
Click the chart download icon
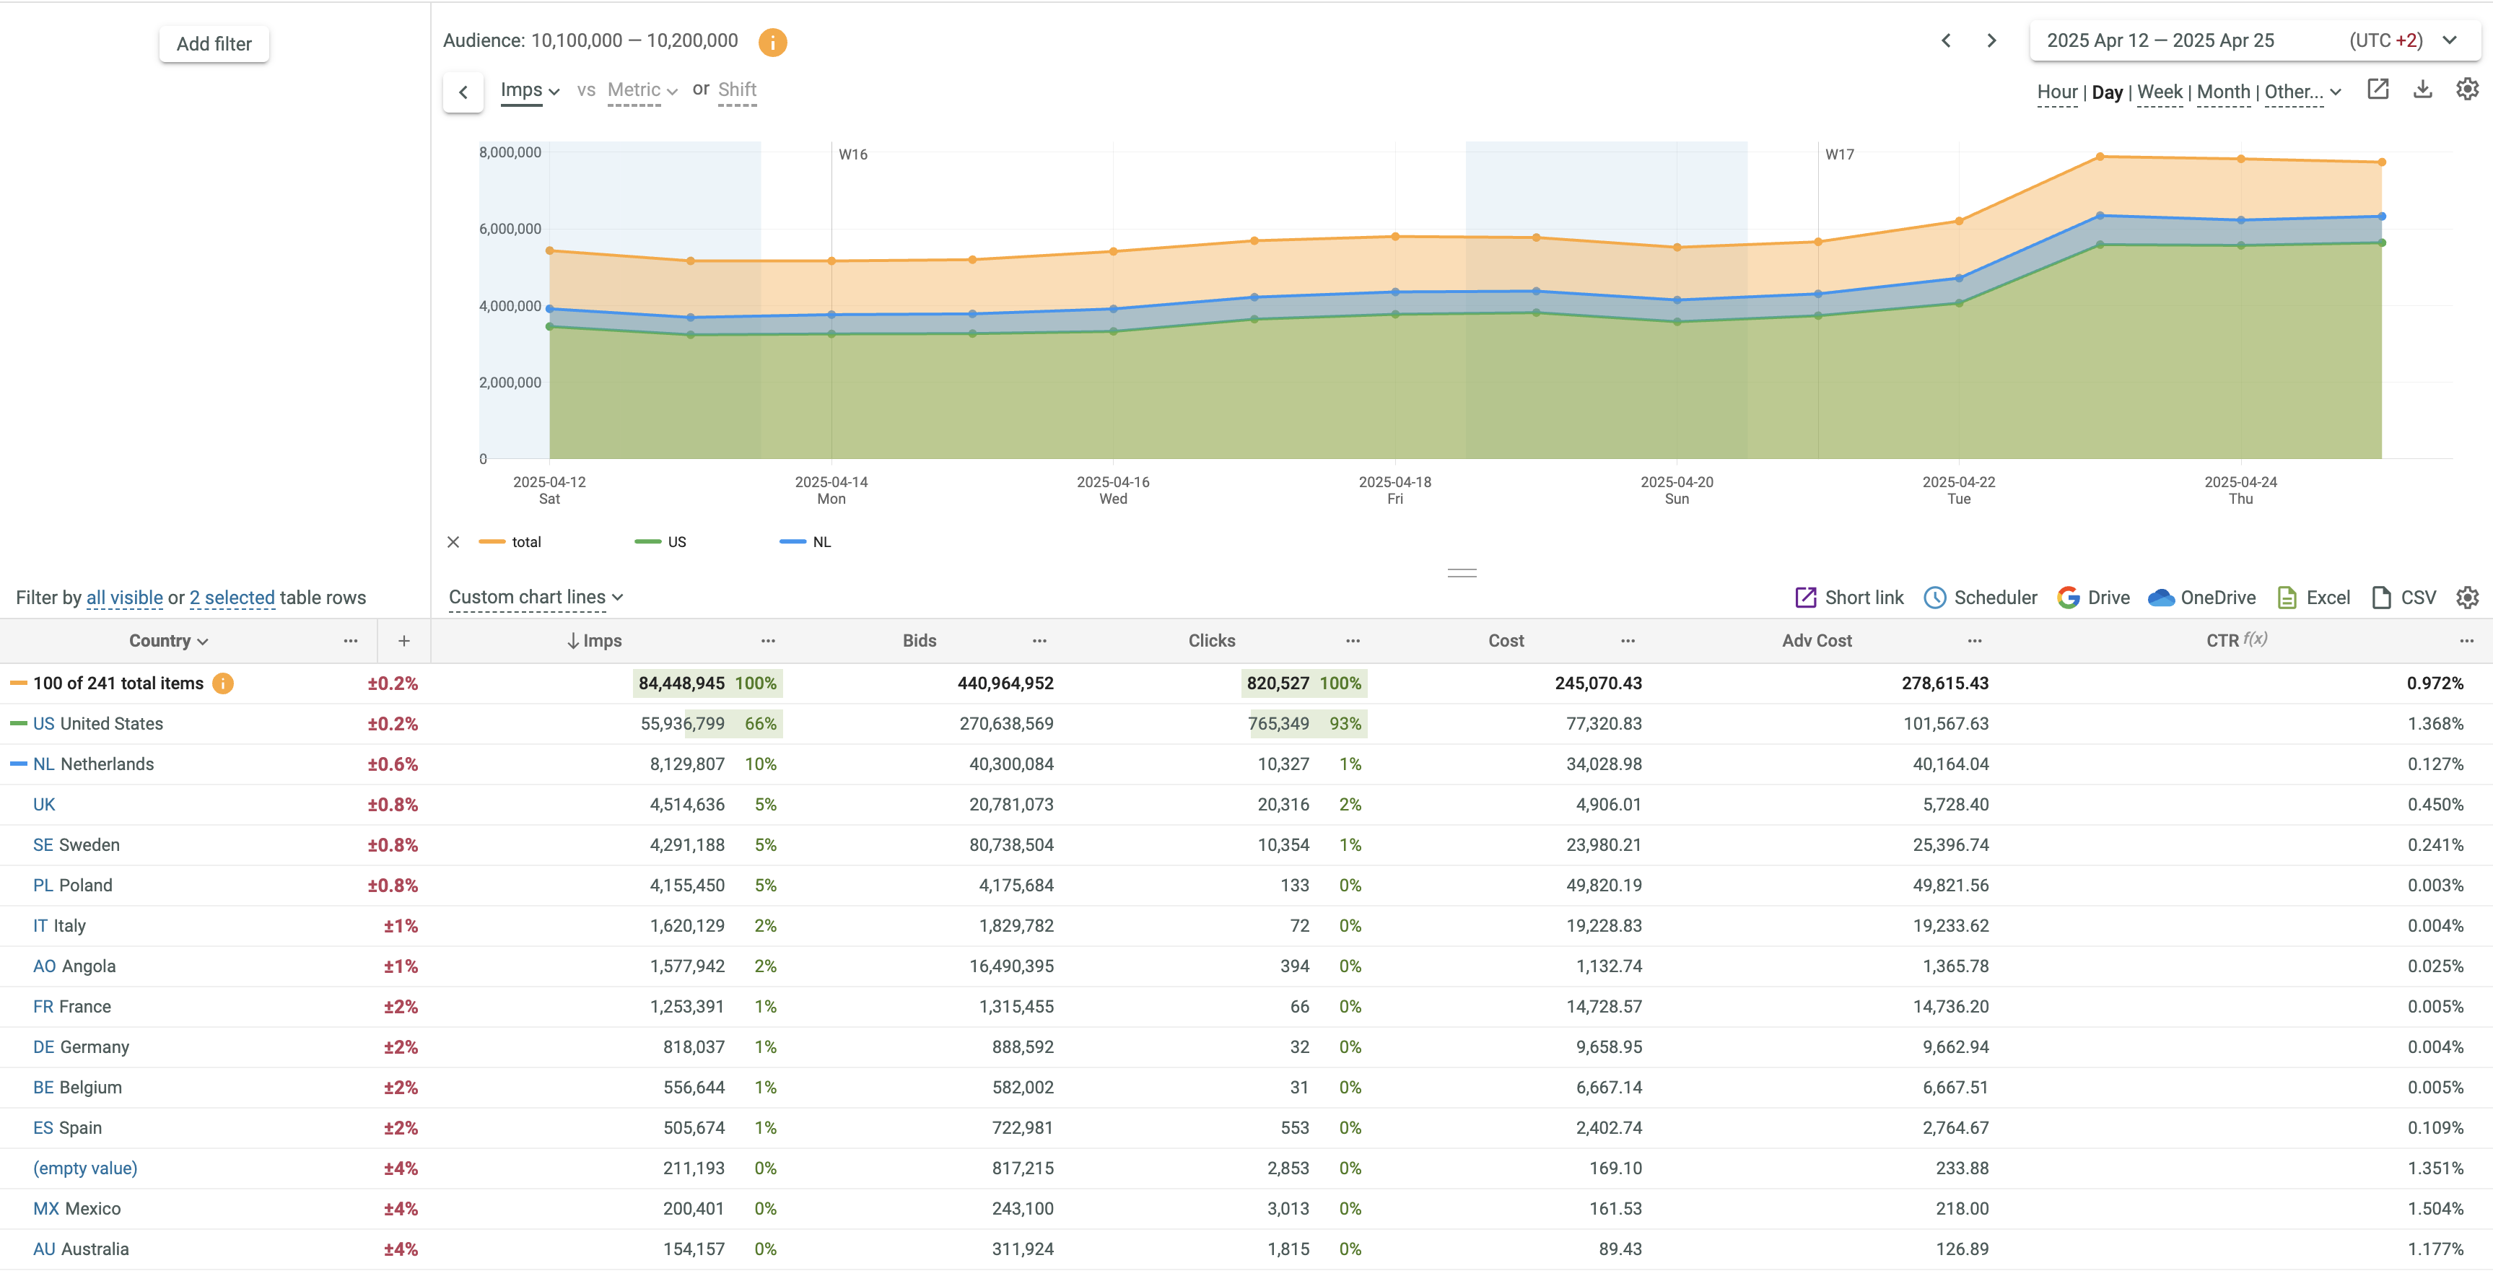[x=2422, y=90]
